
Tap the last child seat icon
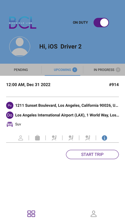click(x=88, y=138)
